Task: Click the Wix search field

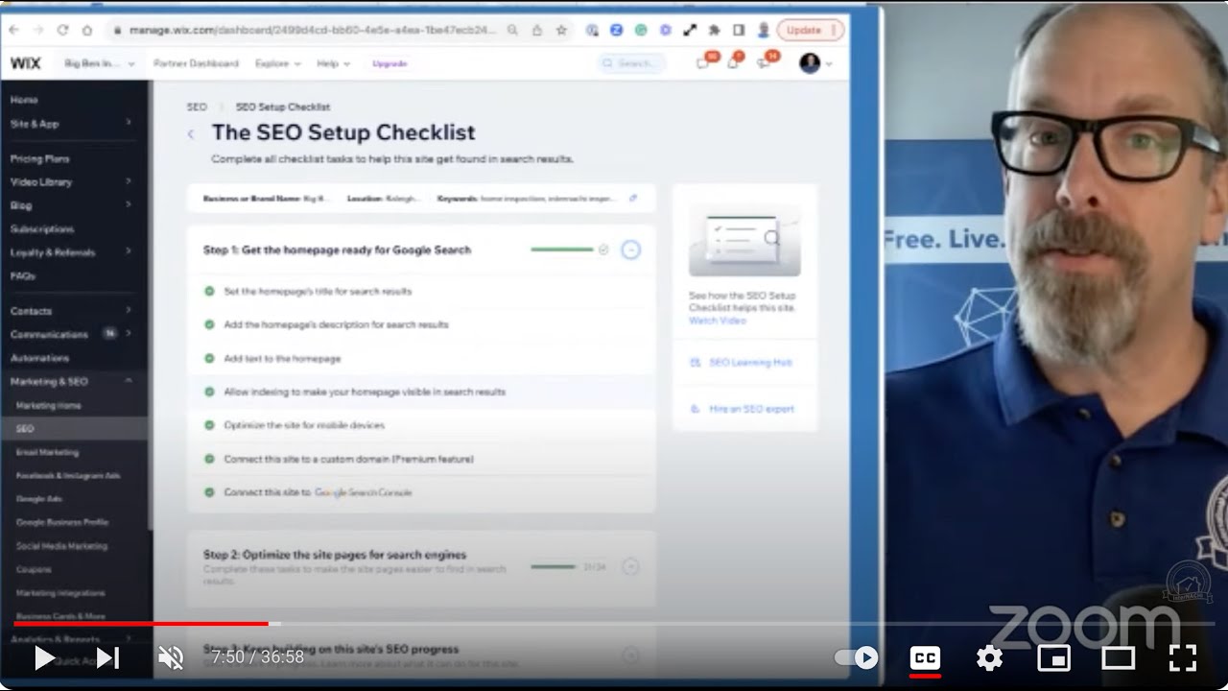Action: [631, 63]
